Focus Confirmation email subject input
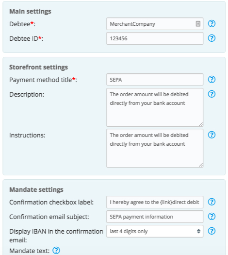Viewport: 228px width, 255px height. pyautogui.click(x=155, y=217)
